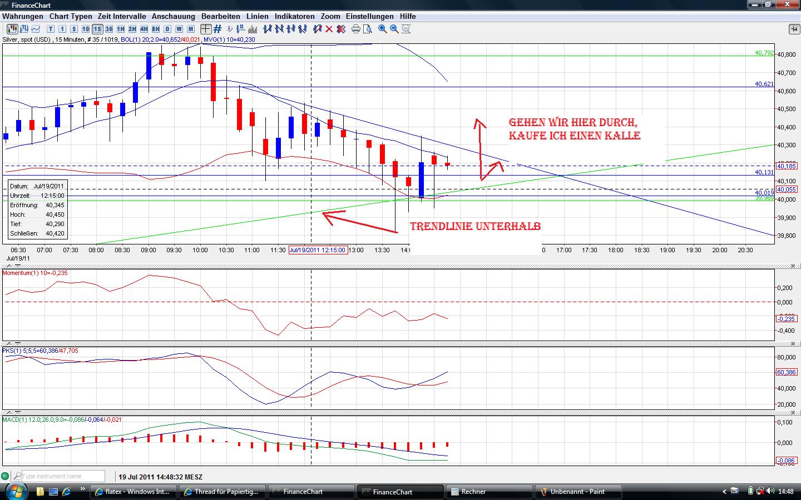801x500 pixels.
Task: Click the double red X delete-all icon
Action: [x=341, y=29]
